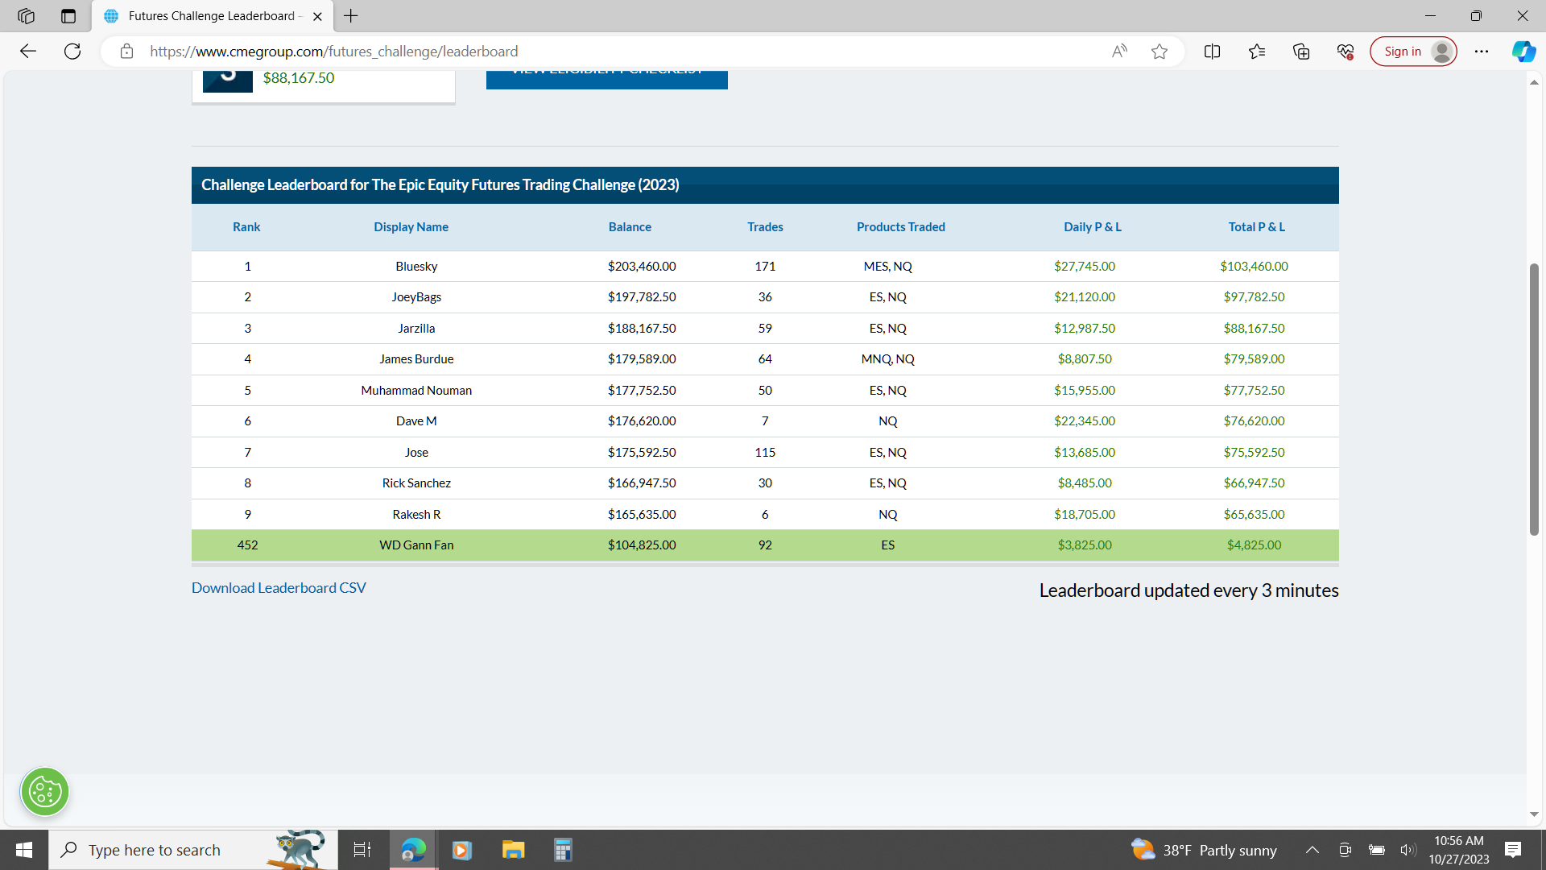Viewport: 1546px width, 870px height.
Task: Click Download Leaderboard CSV link
Action: 279,588
